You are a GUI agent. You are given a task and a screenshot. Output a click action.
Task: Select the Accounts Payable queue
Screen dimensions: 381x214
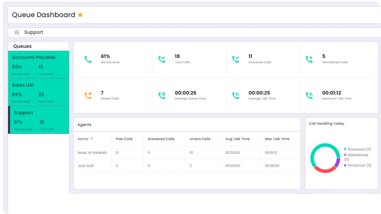39,64
